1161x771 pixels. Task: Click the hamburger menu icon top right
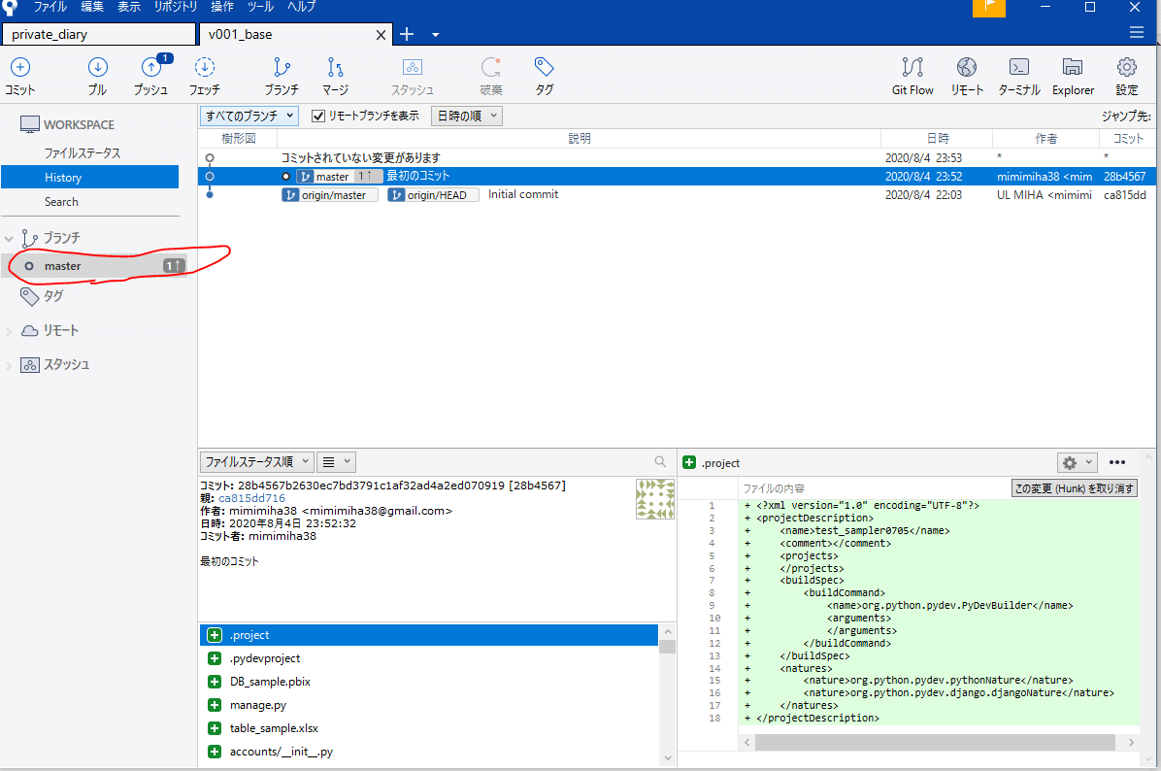(1137, 33)
